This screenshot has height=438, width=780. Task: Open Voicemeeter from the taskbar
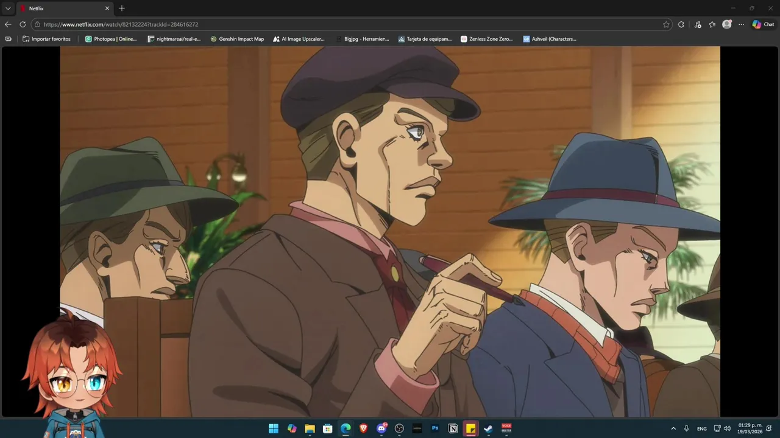tap(506, 428)
